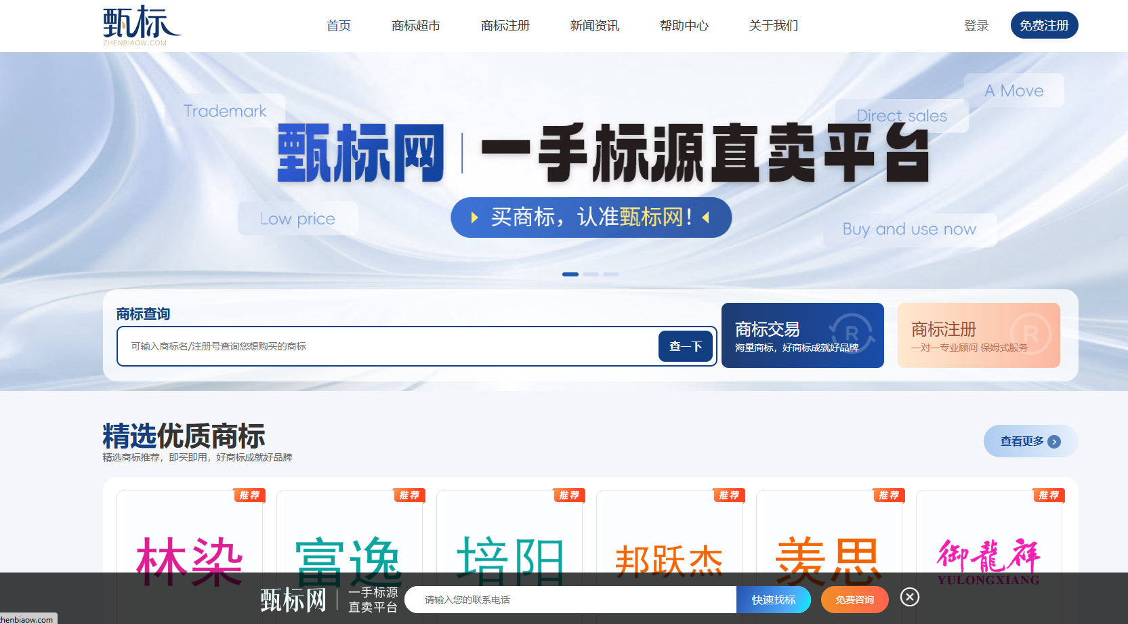Click the arrow icon in 查看更多
1128x624 pixels.
pyautogui.click(x=1053, y=442)
